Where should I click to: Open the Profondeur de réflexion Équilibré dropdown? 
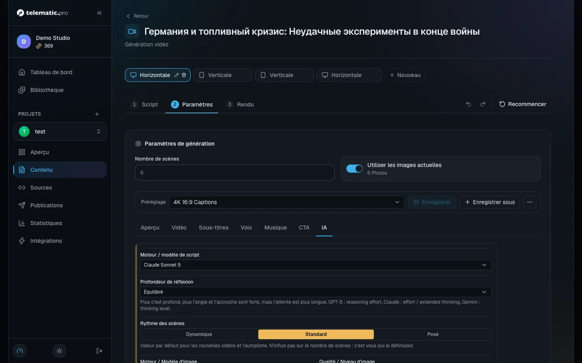(316, 292)
